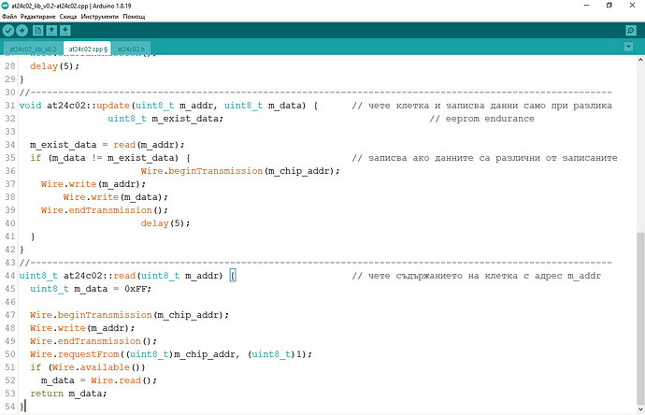Viewport: 645px width, 415px height.
Task: Create a new sketch
Action: 38,30
